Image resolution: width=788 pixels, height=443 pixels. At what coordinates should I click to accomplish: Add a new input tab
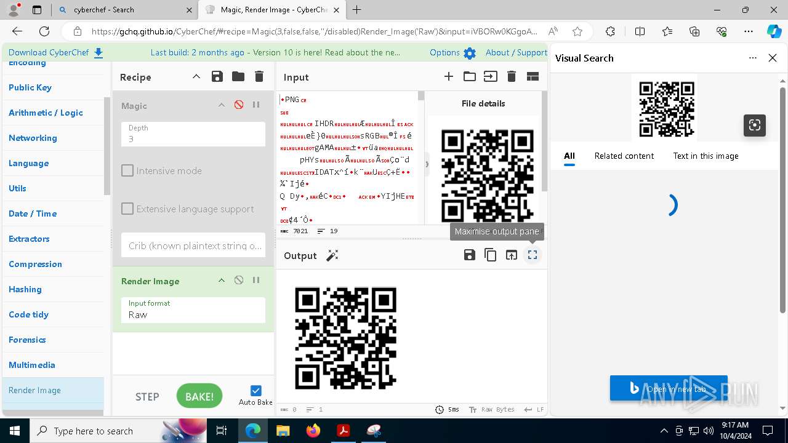point(449,76)
